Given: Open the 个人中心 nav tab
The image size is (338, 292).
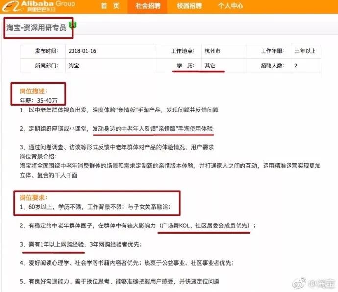Looking at the screenshot, I should [x=230, y=6].
